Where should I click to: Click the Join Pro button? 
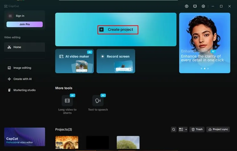click(x=25, y=24)
